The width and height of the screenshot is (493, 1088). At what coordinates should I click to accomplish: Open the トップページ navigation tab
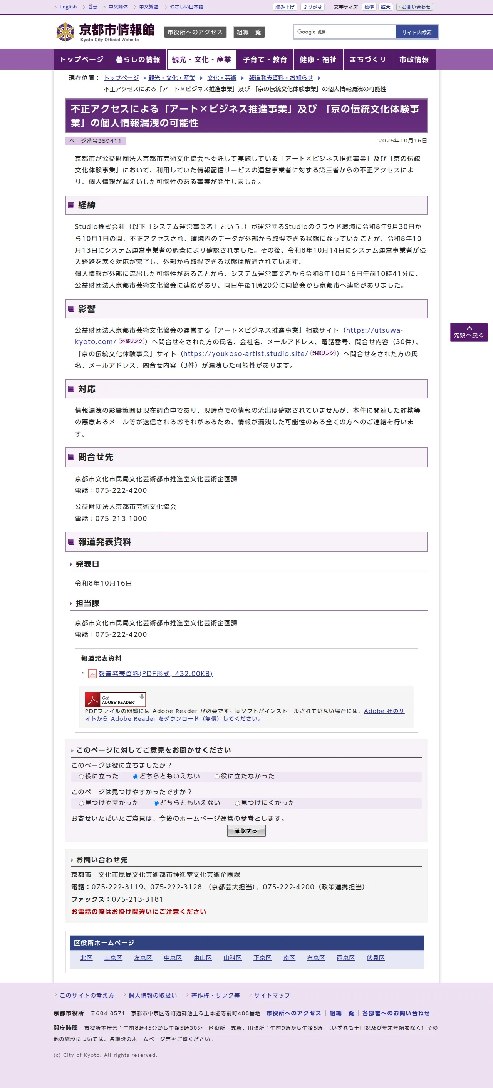click(x=82, y=60)
